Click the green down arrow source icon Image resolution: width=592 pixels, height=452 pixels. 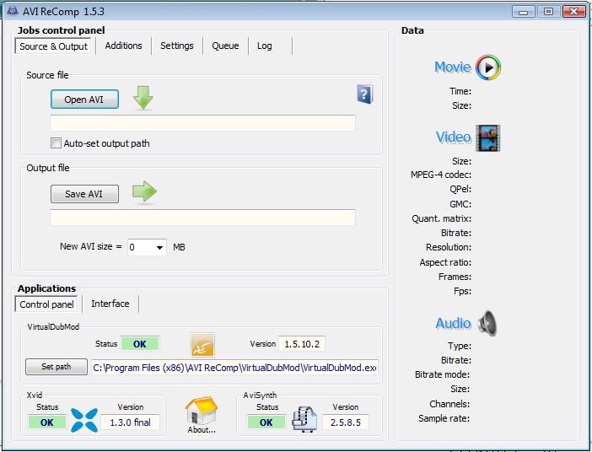143,98
